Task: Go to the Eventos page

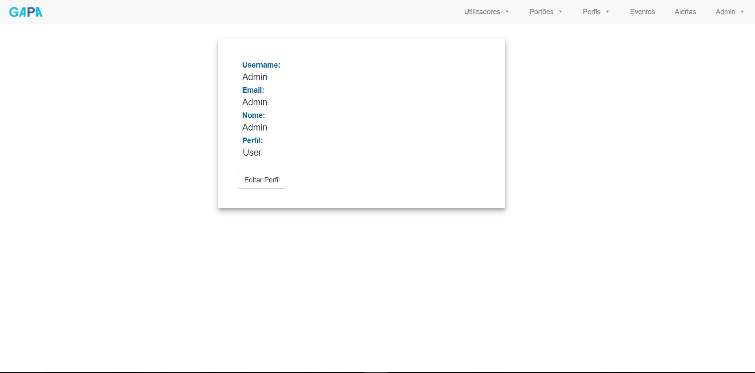Action: (642, 12)
